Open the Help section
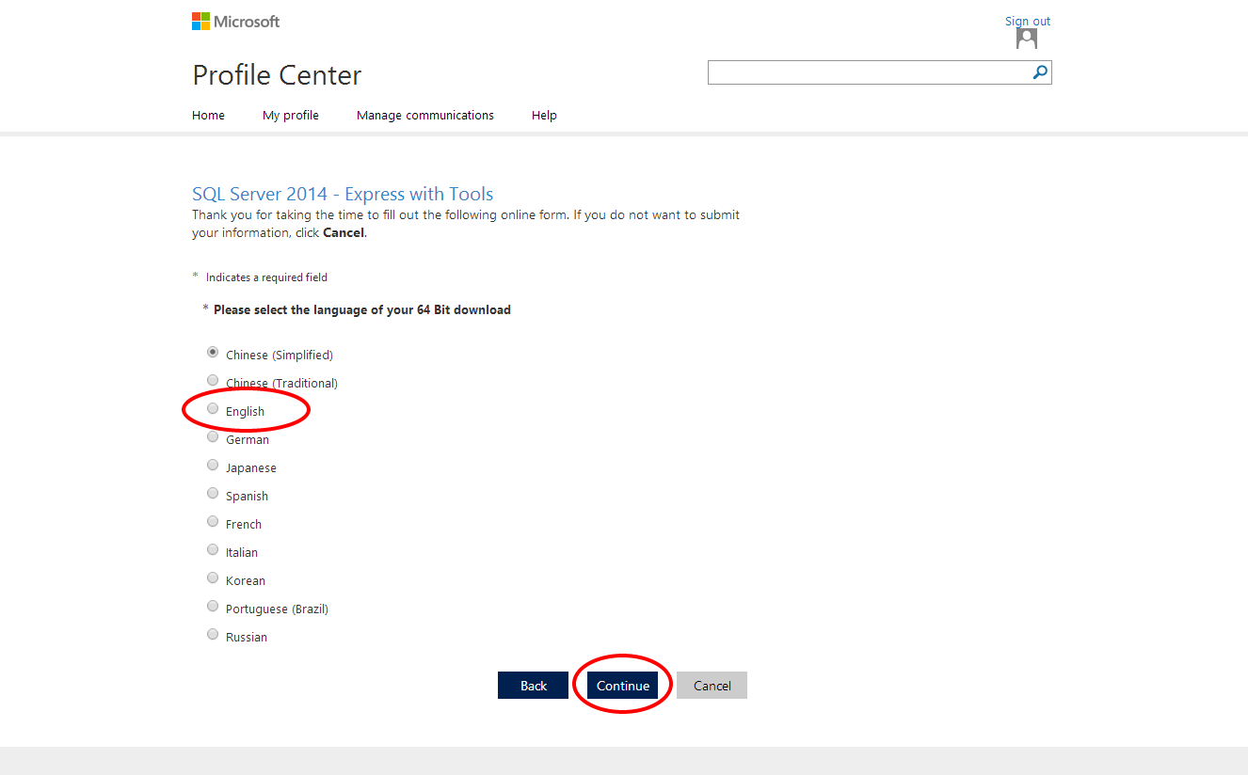Image resolution: width=1248 pixels, height=775 pixels. (x=544, y=115)
